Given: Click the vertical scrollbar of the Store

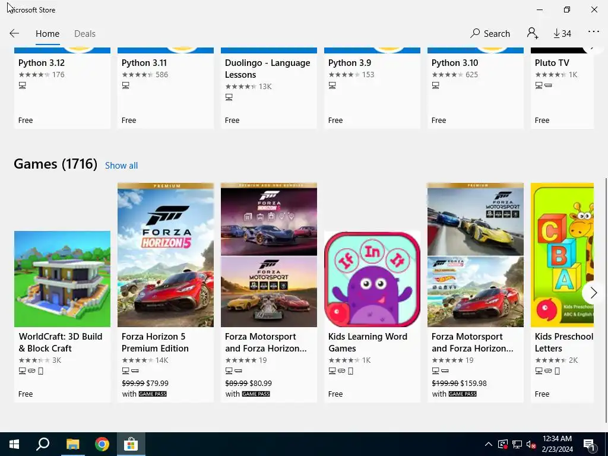Looking at the screenshot, I should [x=606, y=300].
